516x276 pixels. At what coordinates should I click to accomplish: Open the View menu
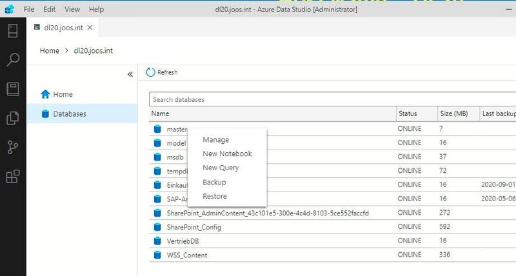coord(72,9)
